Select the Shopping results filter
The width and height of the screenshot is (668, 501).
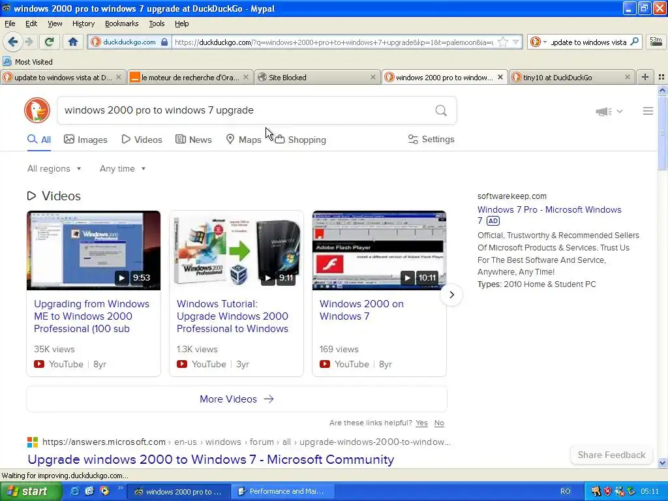click(300, 140)
